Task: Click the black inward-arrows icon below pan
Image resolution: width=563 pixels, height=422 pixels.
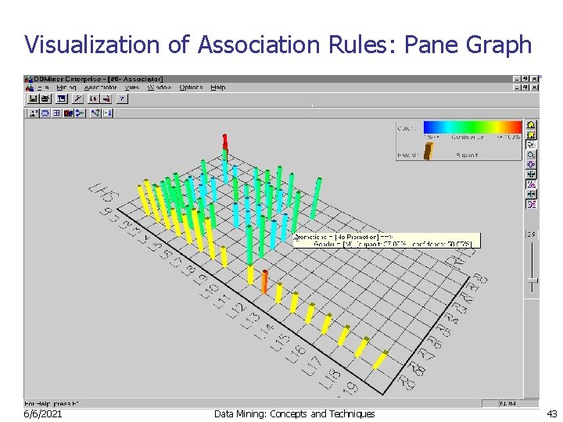Action: [531, 174]
